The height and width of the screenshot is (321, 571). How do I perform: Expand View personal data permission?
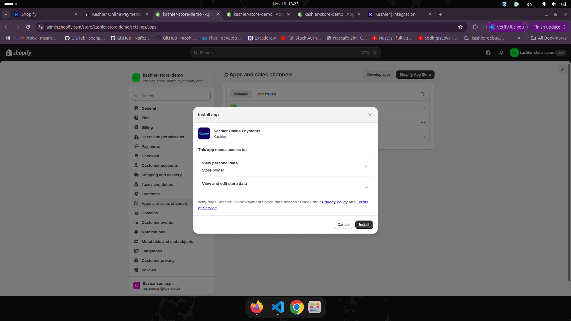coord(285,166)
